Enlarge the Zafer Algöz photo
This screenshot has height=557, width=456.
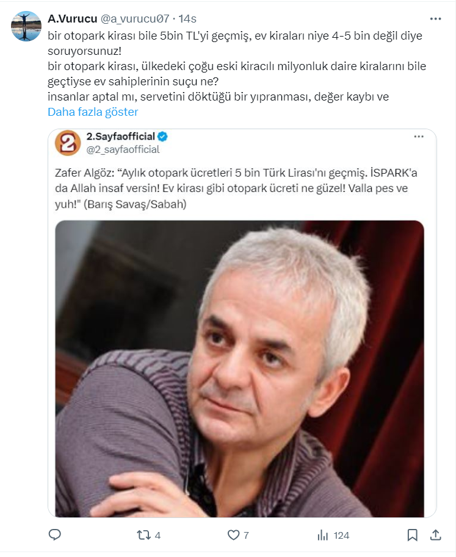(239, 369)
